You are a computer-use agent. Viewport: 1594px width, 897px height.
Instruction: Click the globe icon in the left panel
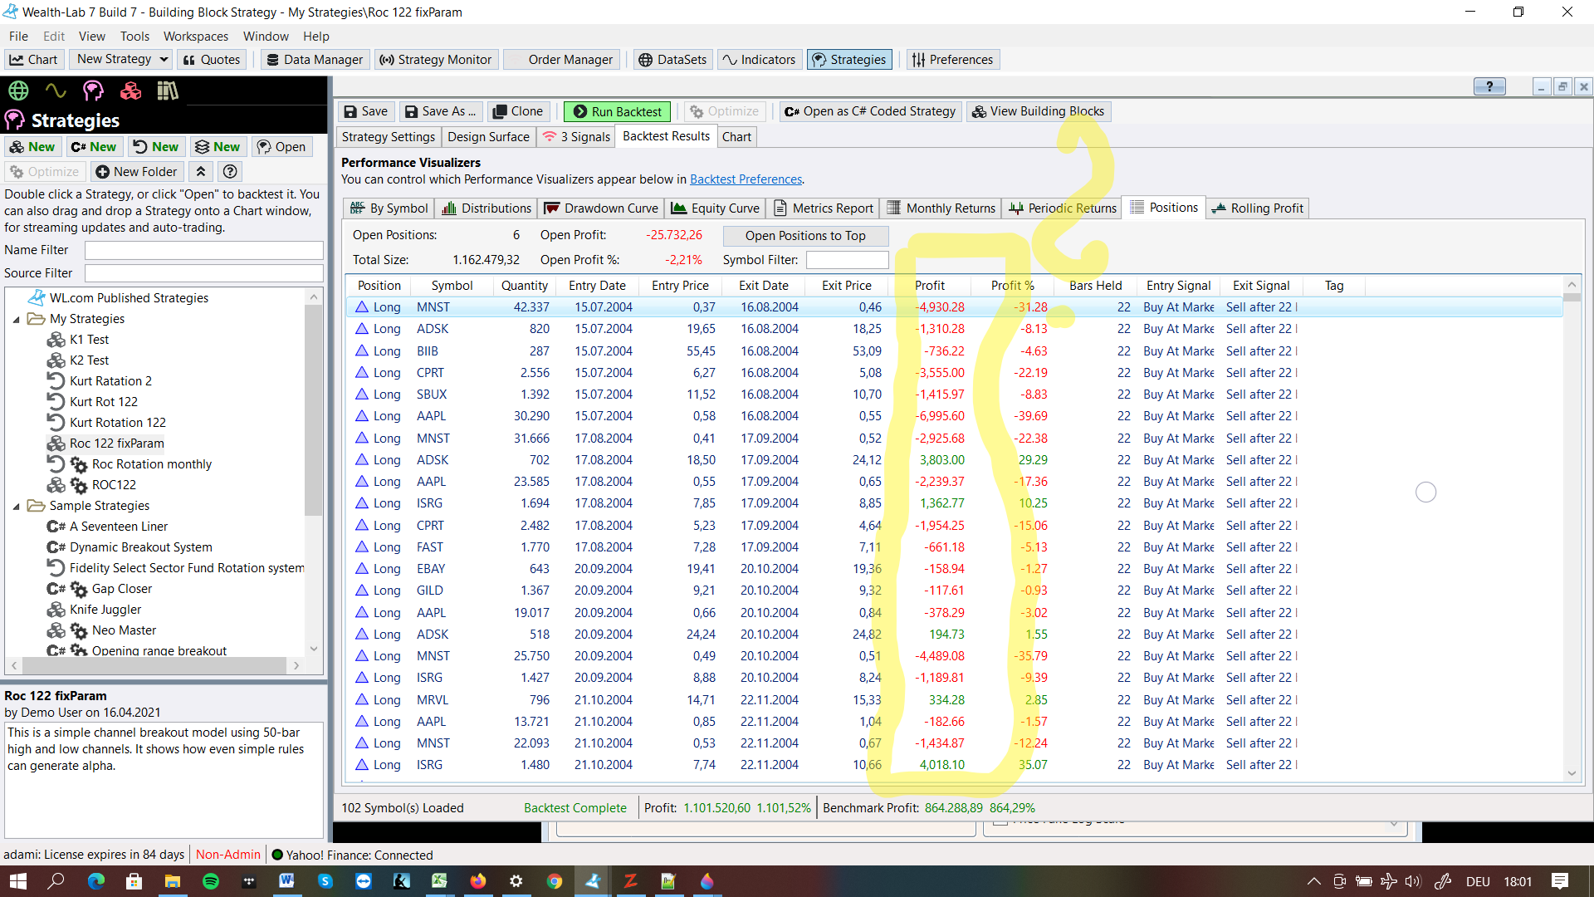18,91
